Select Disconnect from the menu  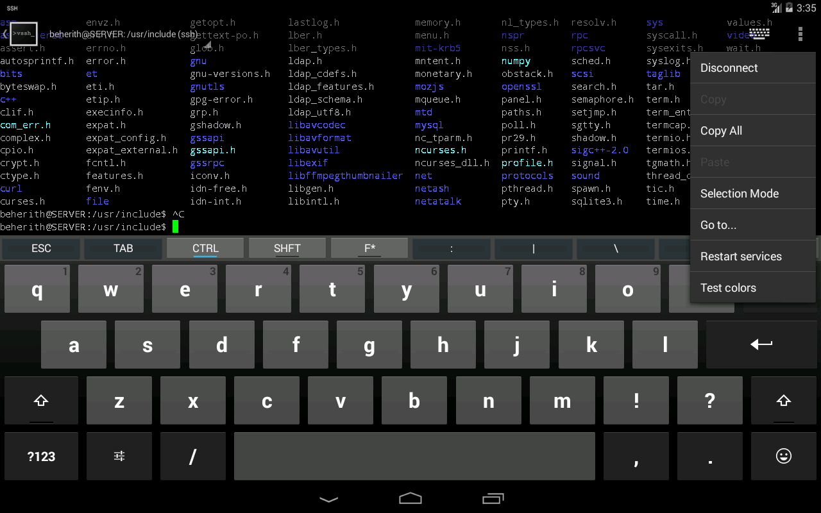click(752, 68)
